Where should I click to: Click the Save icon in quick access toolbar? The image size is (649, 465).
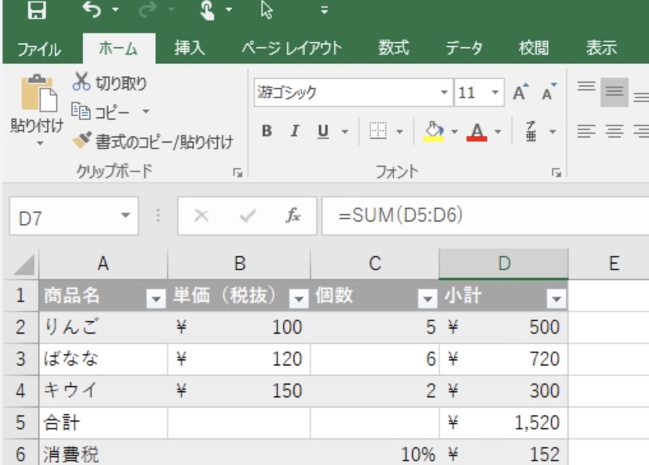40,11
